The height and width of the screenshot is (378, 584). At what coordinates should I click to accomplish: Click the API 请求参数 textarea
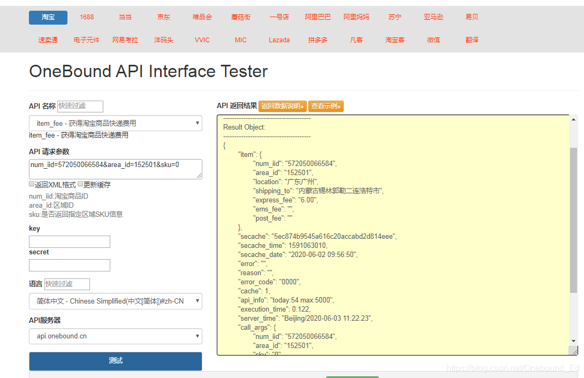[x=116, y=169]
